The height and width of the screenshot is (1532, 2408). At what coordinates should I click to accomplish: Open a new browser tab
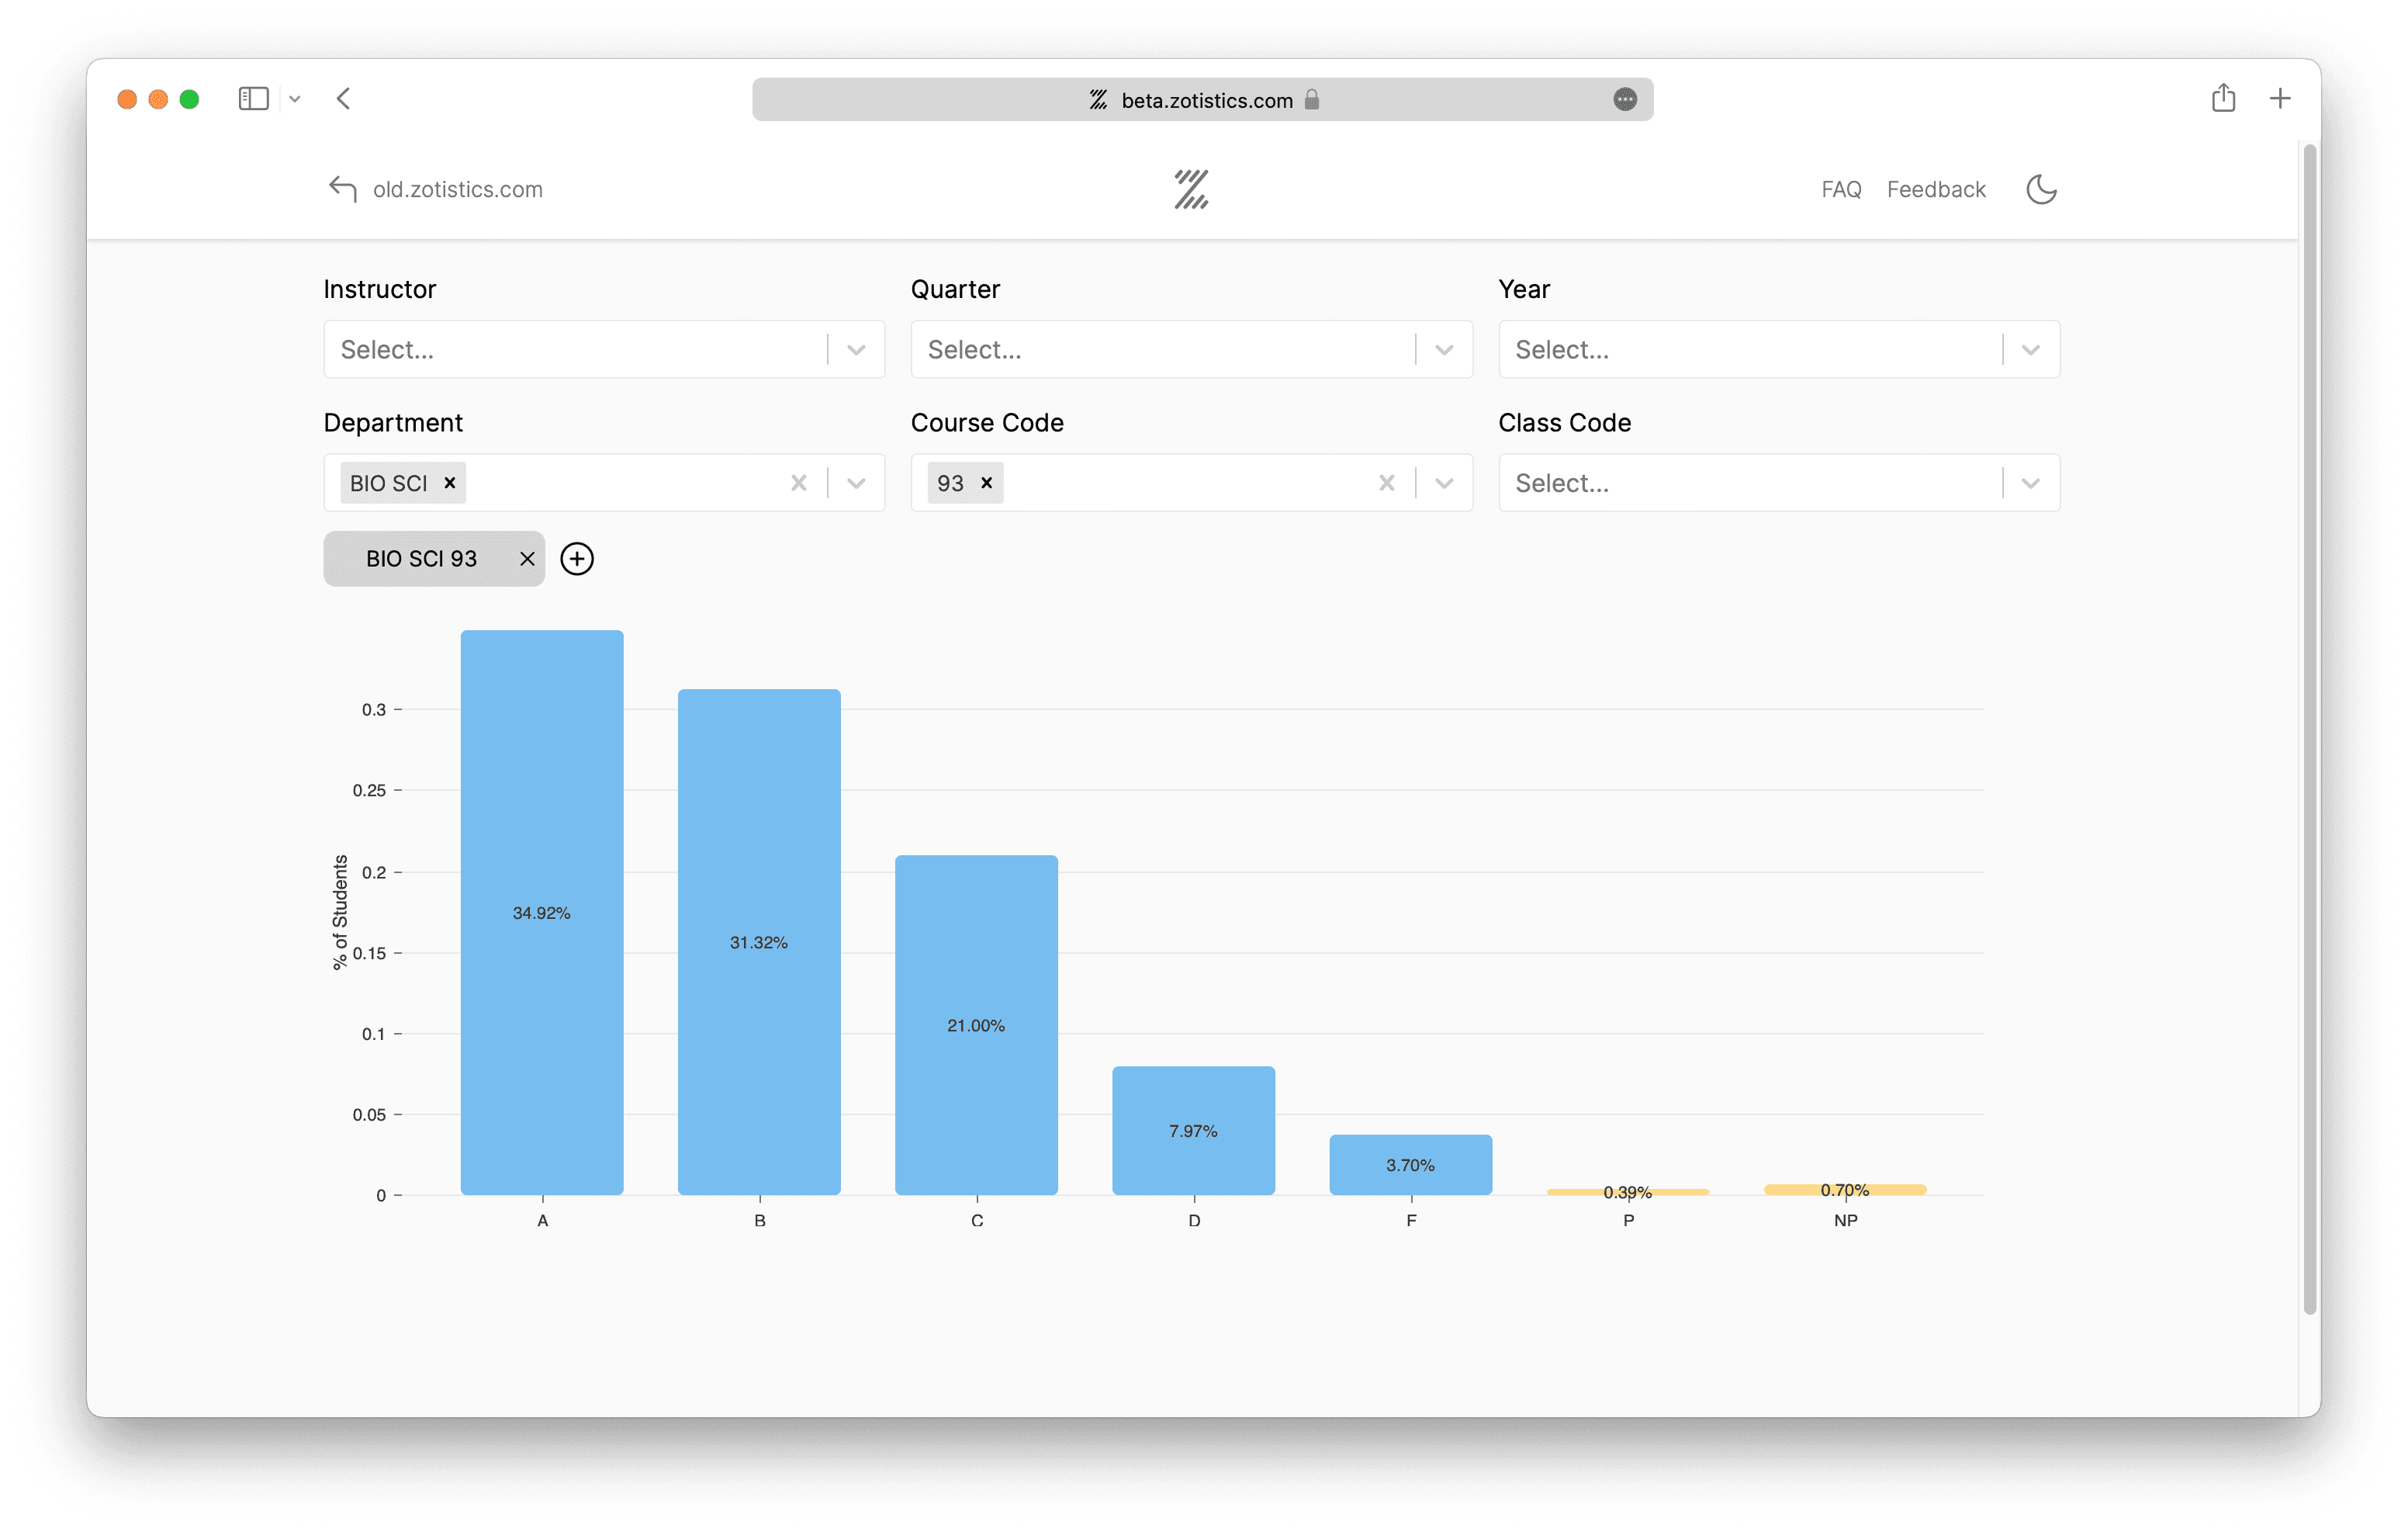pyautogui.click(x=2280, y=98)
